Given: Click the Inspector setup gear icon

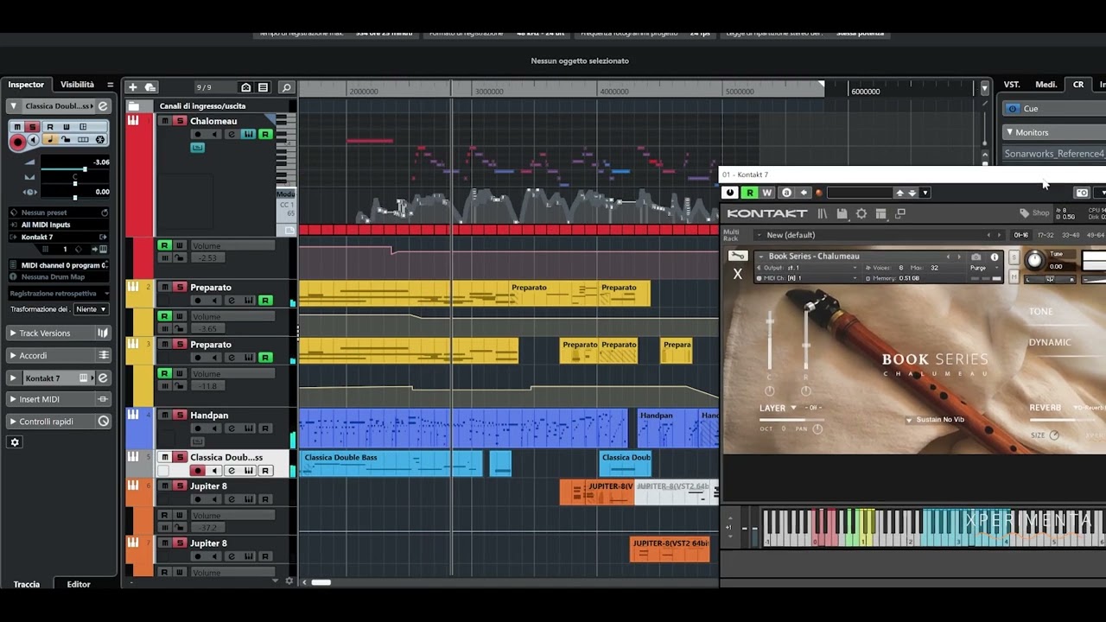Looking at the screenshot, I should (15, 442).
